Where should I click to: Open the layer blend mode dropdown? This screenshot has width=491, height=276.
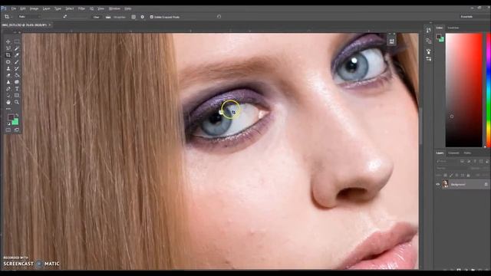coord(451,169)
